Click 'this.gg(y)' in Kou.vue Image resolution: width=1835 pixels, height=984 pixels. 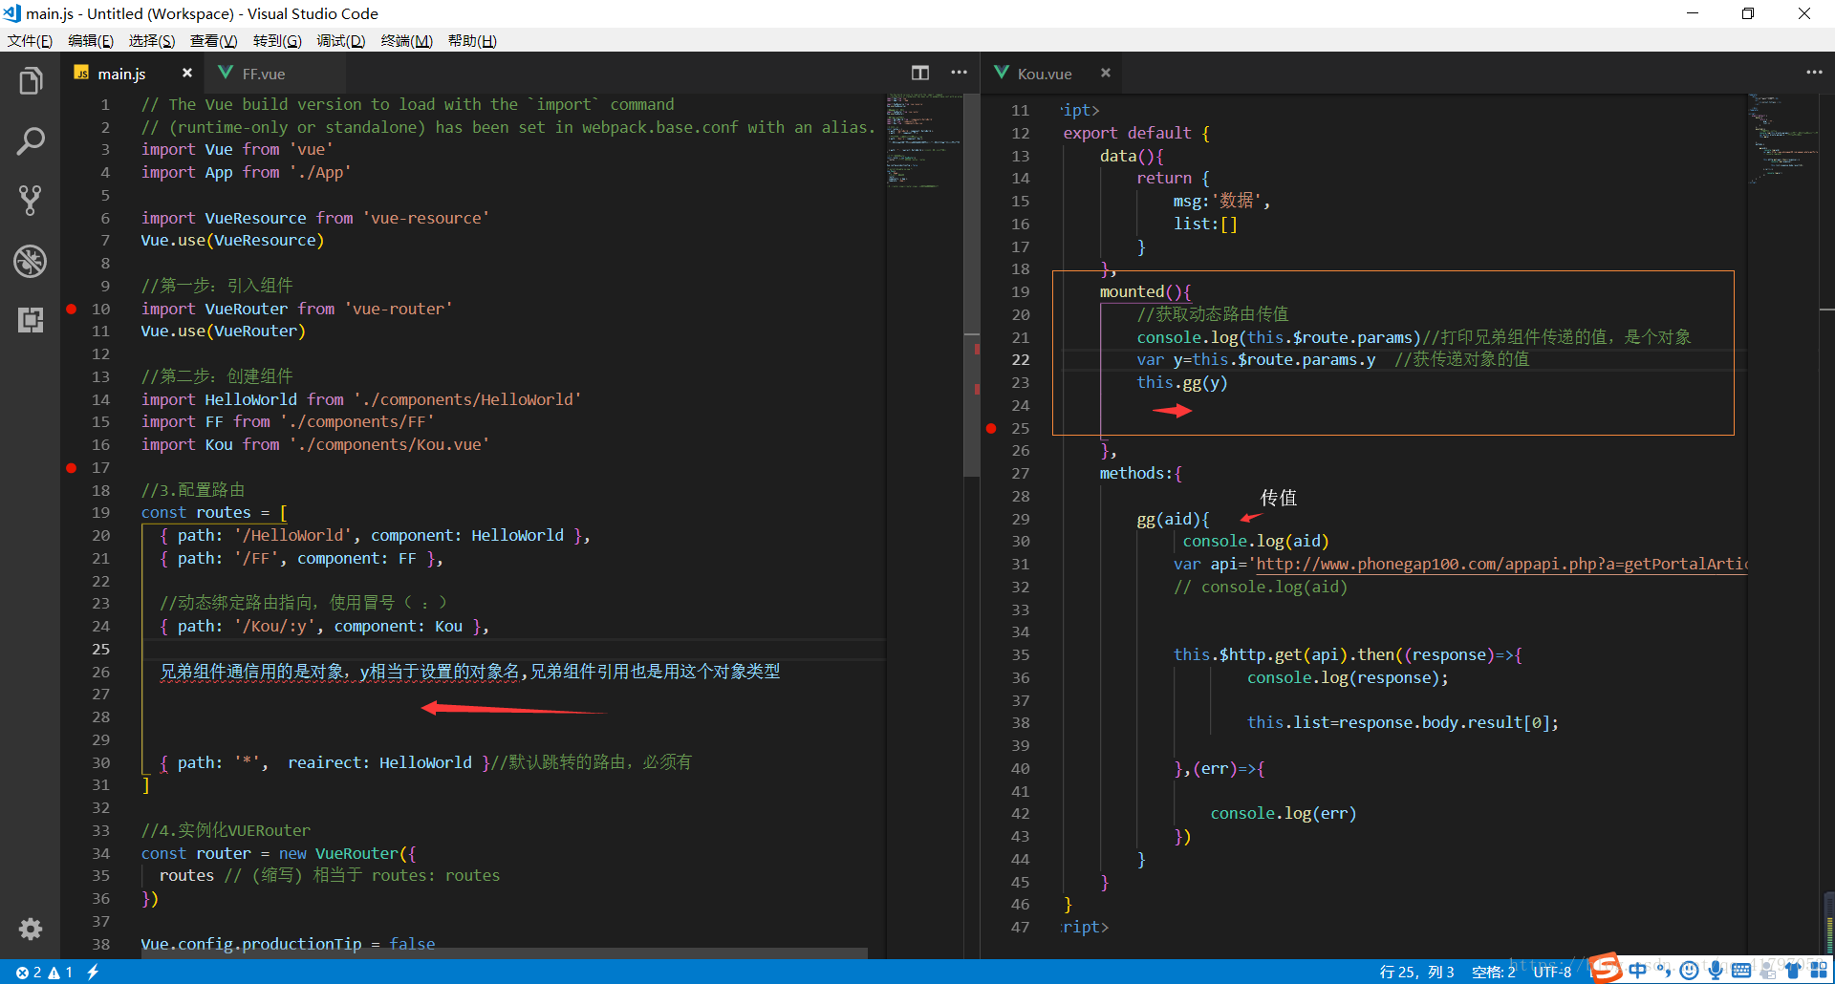point(1181,382)
